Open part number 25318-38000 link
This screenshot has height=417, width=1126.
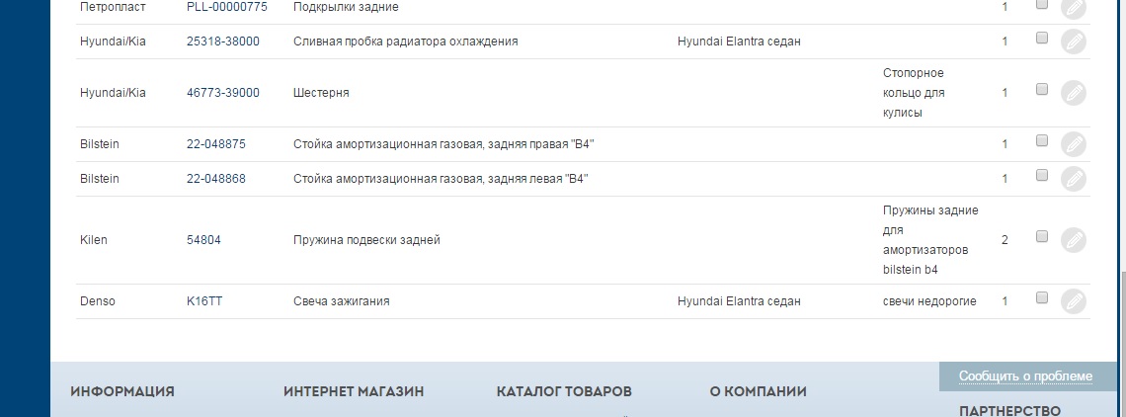pos(223,42)
